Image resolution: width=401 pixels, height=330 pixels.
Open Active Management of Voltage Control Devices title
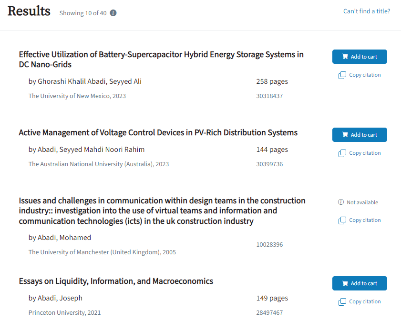[x=158, y=132]
